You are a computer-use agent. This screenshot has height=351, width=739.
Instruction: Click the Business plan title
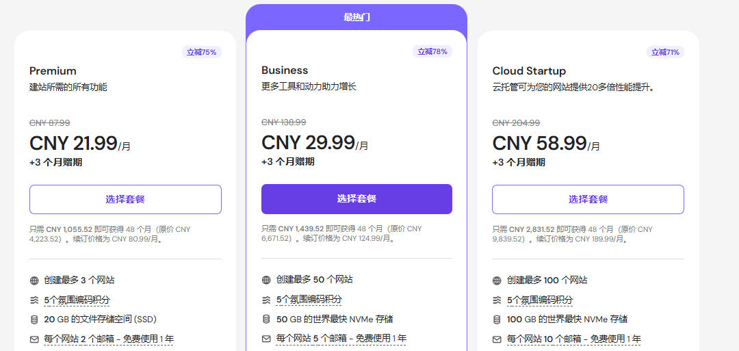[285, 70]
